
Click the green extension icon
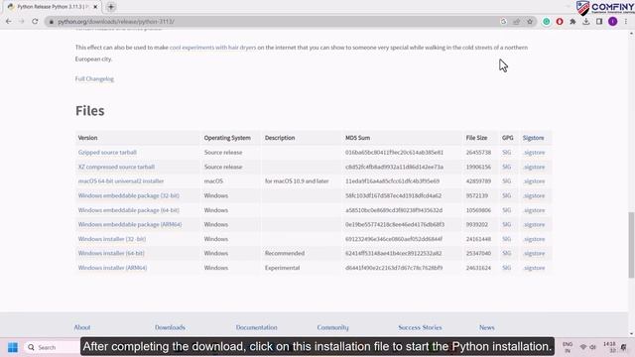tap(547, 22)
